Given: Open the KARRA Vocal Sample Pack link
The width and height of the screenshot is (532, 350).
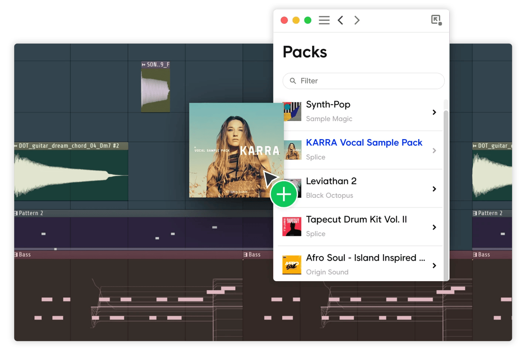Looking at the screenshot, I should coord(364,142).
